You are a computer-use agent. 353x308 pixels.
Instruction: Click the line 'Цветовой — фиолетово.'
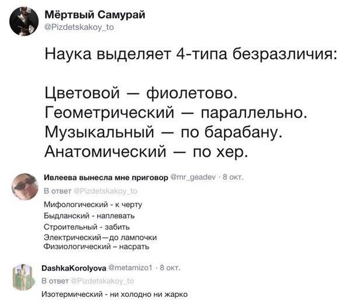click(x=141, y=93)
